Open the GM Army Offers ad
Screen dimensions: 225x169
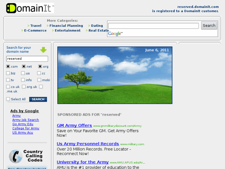[x=74, y=125]
